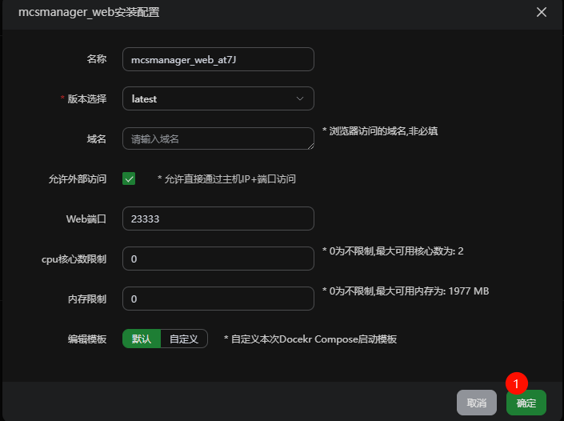
Task: Click the red number 1 badge
Action: coord(517,383)
